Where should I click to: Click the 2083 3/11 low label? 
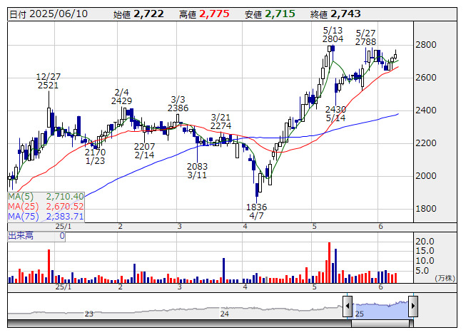[197, 170]
